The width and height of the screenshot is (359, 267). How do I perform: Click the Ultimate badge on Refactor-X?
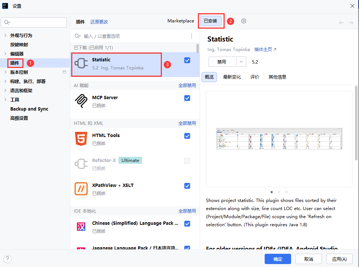tap(130, 160)
